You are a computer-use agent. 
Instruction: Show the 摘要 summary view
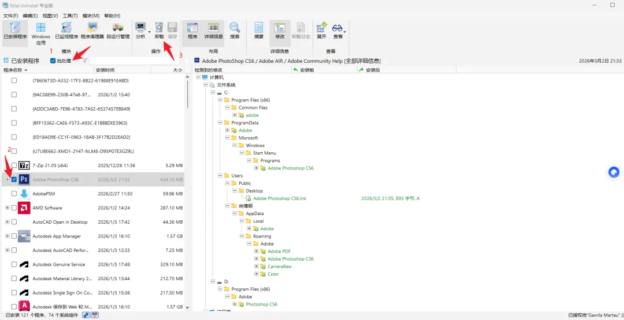click(259, 31)
